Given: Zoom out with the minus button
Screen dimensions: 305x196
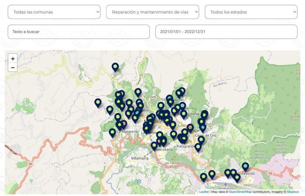Looking at the screenshot, I should [x=13, y=67].
